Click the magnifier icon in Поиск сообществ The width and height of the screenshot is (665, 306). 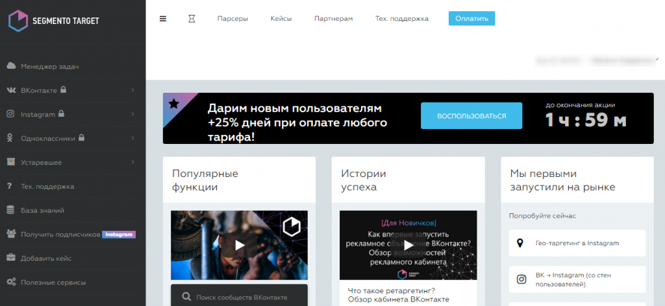coord(186,297)
